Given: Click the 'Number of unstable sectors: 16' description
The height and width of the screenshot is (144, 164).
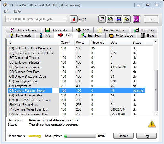Looking at the screenshot, I should click(x=53, y=120).
